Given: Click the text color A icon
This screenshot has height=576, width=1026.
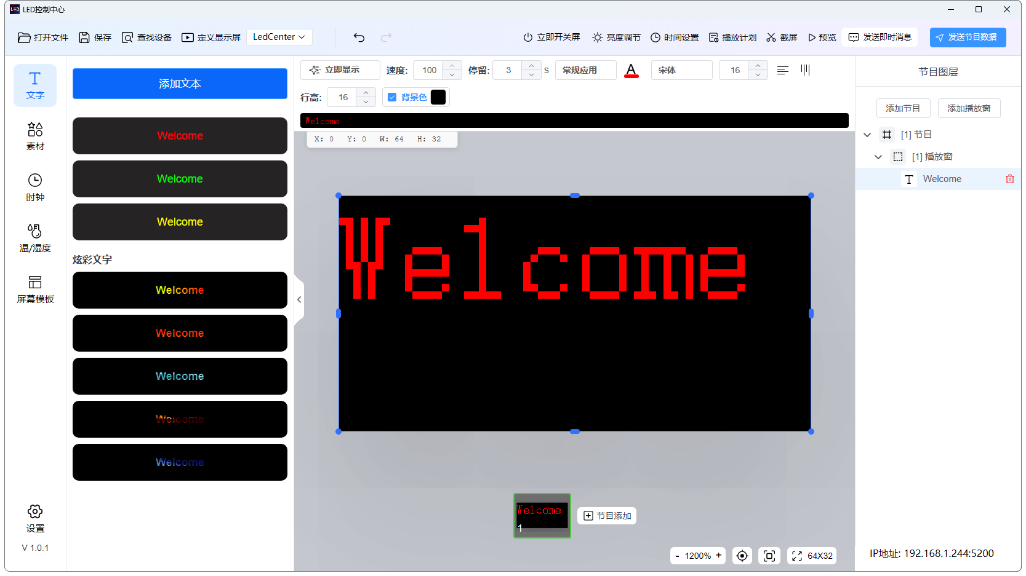Looking at the screenshot, I should (x=631, y=71).
